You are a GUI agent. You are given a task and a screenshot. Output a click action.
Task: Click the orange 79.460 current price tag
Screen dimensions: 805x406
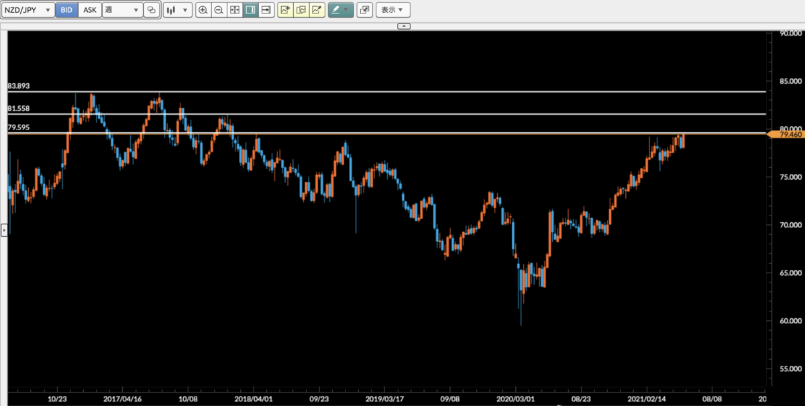coord(787,134)
